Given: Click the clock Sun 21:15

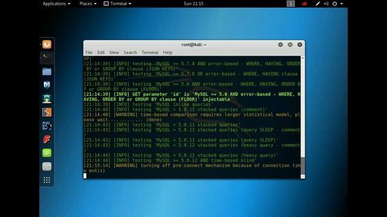Looking at the screenshot, I should 193,4.
